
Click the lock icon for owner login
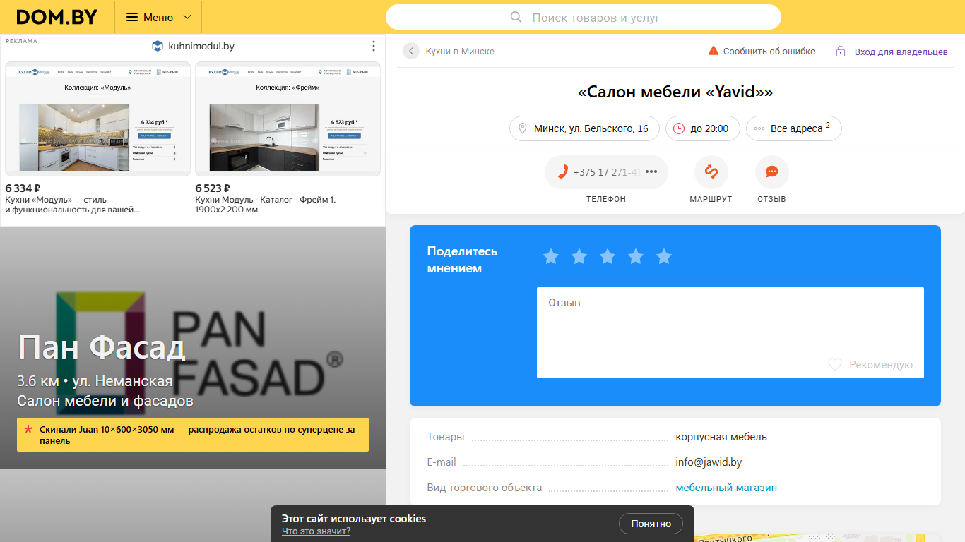[841, 52]
